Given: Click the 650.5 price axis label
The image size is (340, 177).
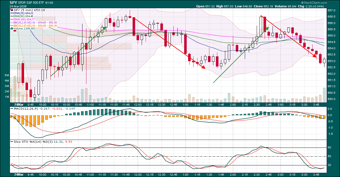Looking at the screenshot, I should (x=331, y=93).
